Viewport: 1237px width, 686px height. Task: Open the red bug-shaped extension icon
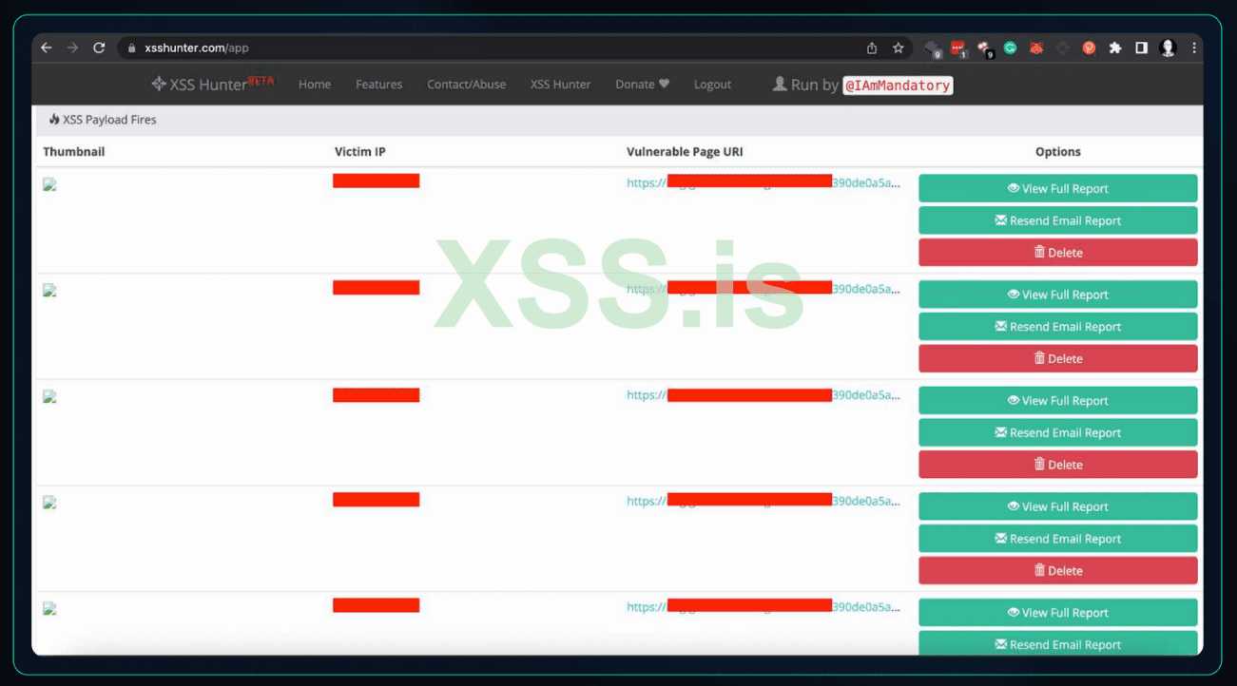click(x=1036, y=48)
